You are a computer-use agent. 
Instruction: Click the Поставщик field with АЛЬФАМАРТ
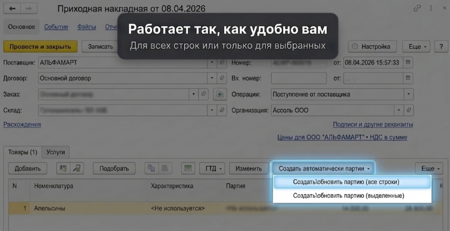coord(123,62)
